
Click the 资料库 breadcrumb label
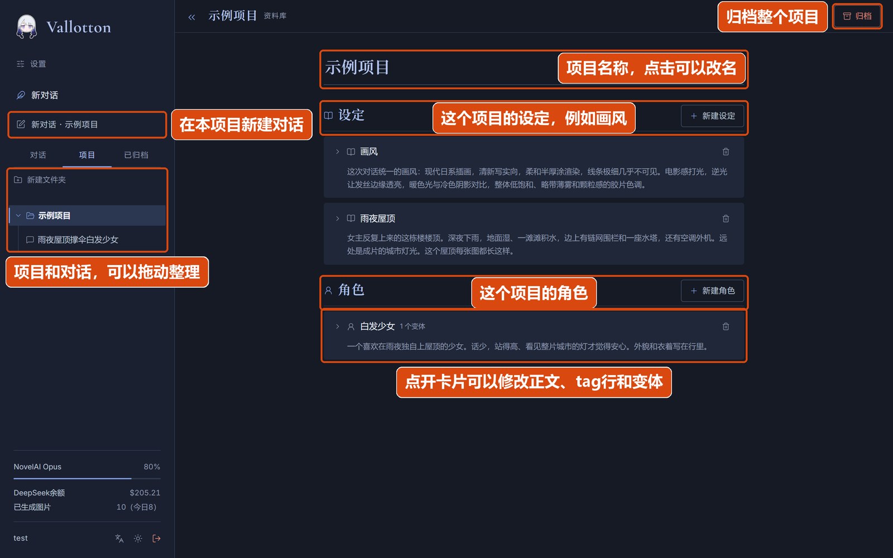(275, 16)
